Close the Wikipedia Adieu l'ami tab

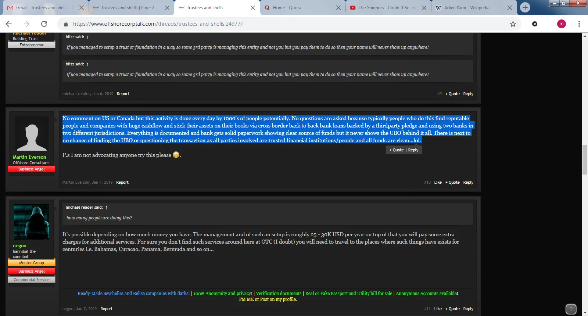pos(510,8)
